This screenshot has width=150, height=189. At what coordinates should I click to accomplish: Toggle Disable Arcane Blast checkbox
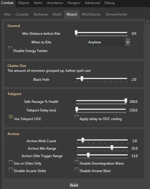pyautogui.click(x=76, y=169)
